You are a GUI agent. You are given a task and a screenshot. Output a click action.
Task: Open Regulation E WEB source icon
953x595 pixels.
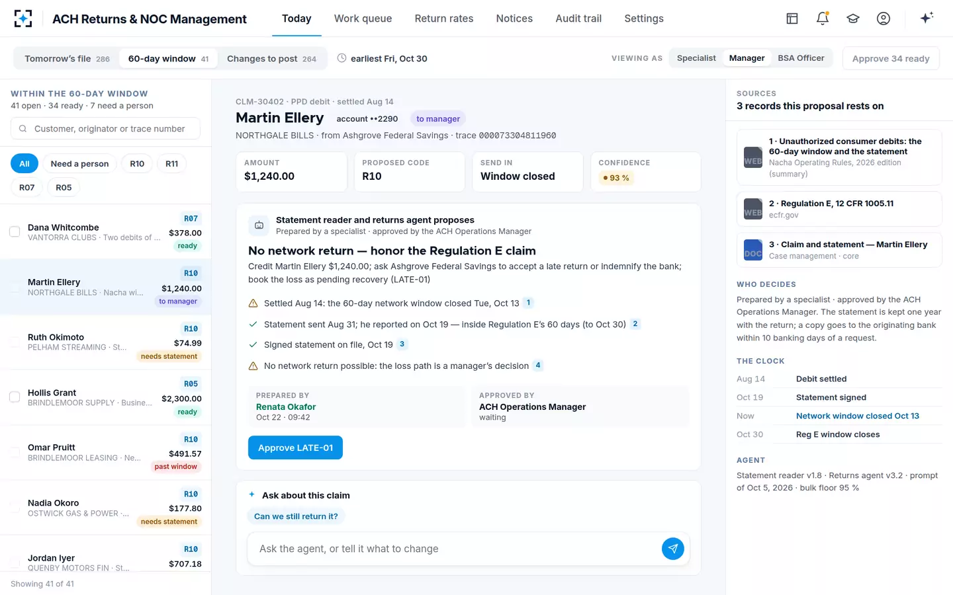click(x=753, y=209)
